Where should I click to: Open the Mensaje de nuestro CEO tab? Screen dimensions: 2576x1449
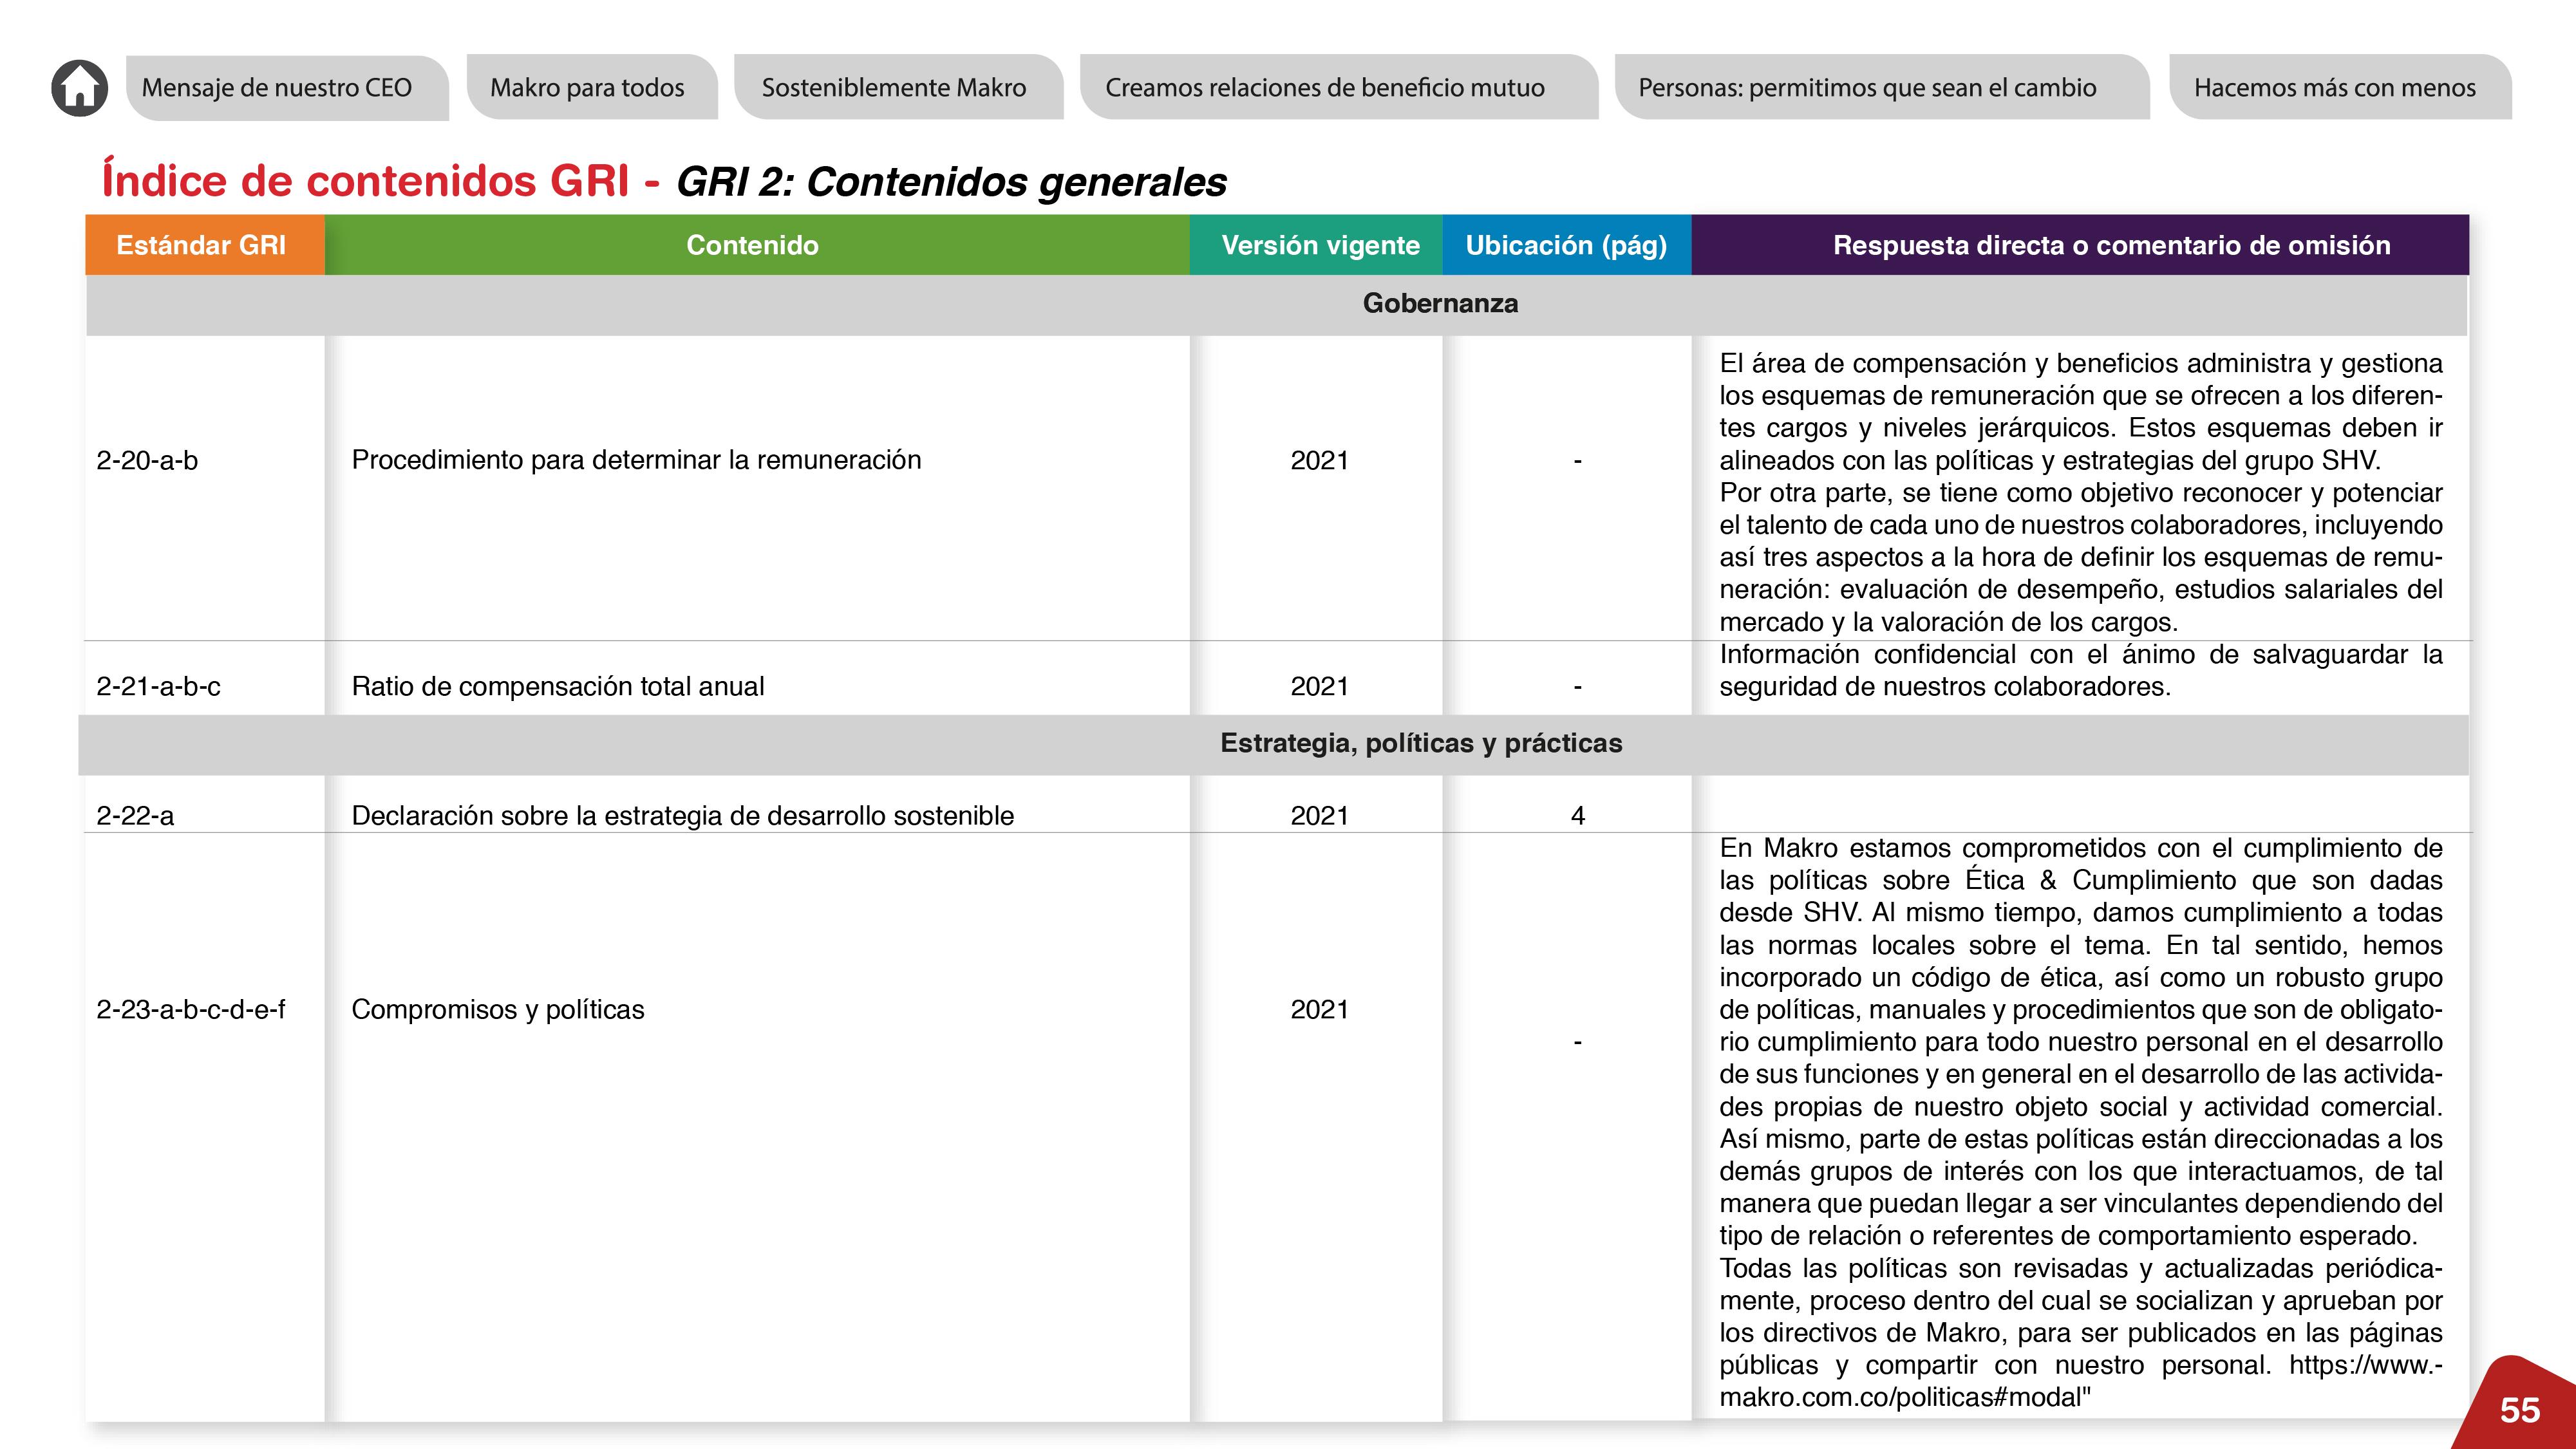point(277,88)
